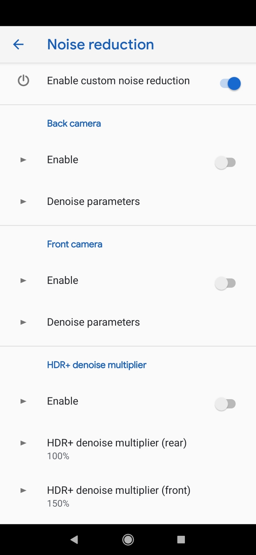Viewport: 256px width, 555px height.
Task: Tap the Android home circle button
Action: [128, 540]
